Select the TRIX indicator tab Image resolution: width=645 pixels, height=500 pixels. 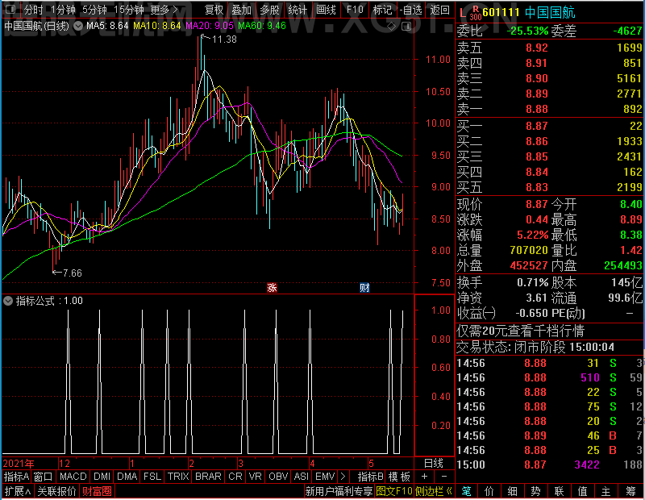tap(178, 477)
